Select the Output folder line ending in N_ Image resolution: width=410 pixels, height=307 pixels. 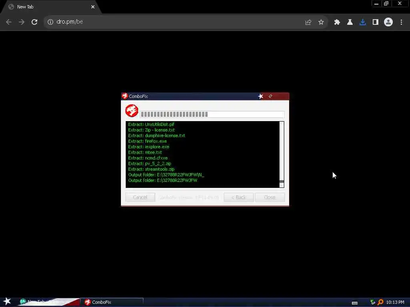pyautogui.click(x=166, y=175)
